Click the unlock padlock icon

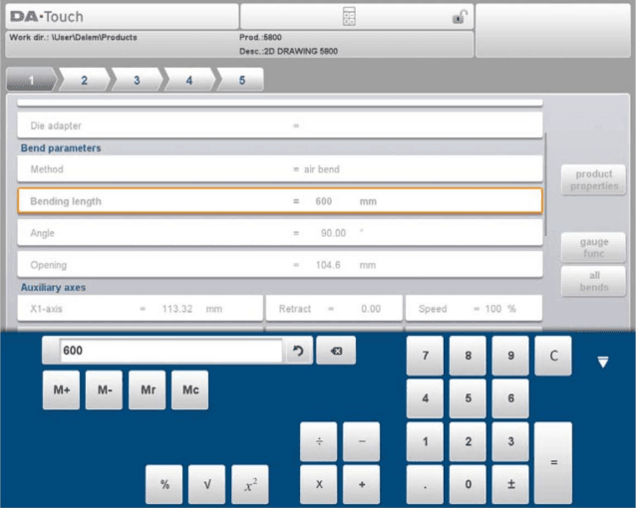460,17
